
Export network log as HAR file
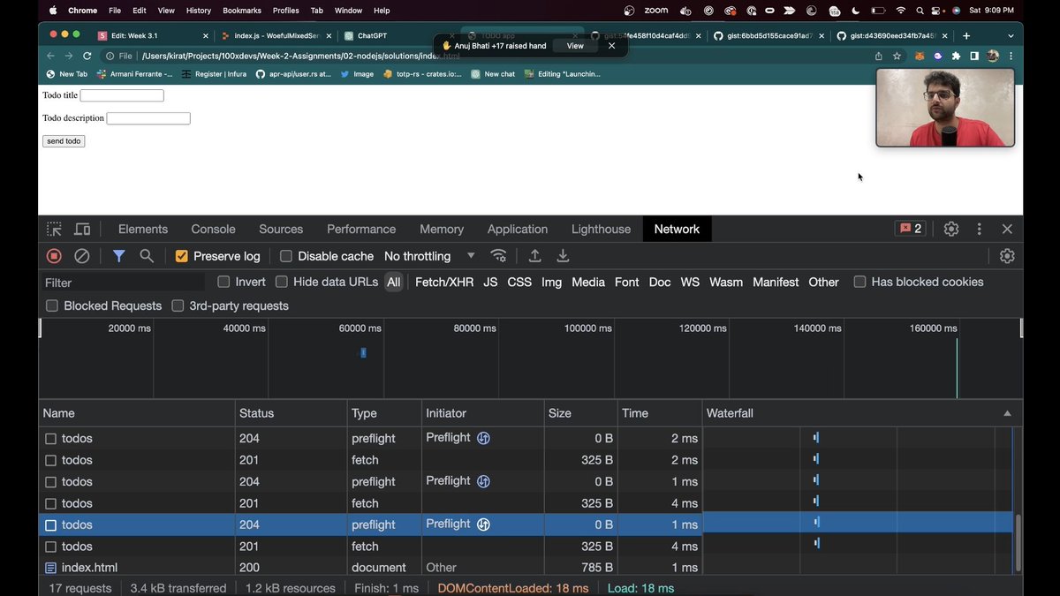pos(563,255)
